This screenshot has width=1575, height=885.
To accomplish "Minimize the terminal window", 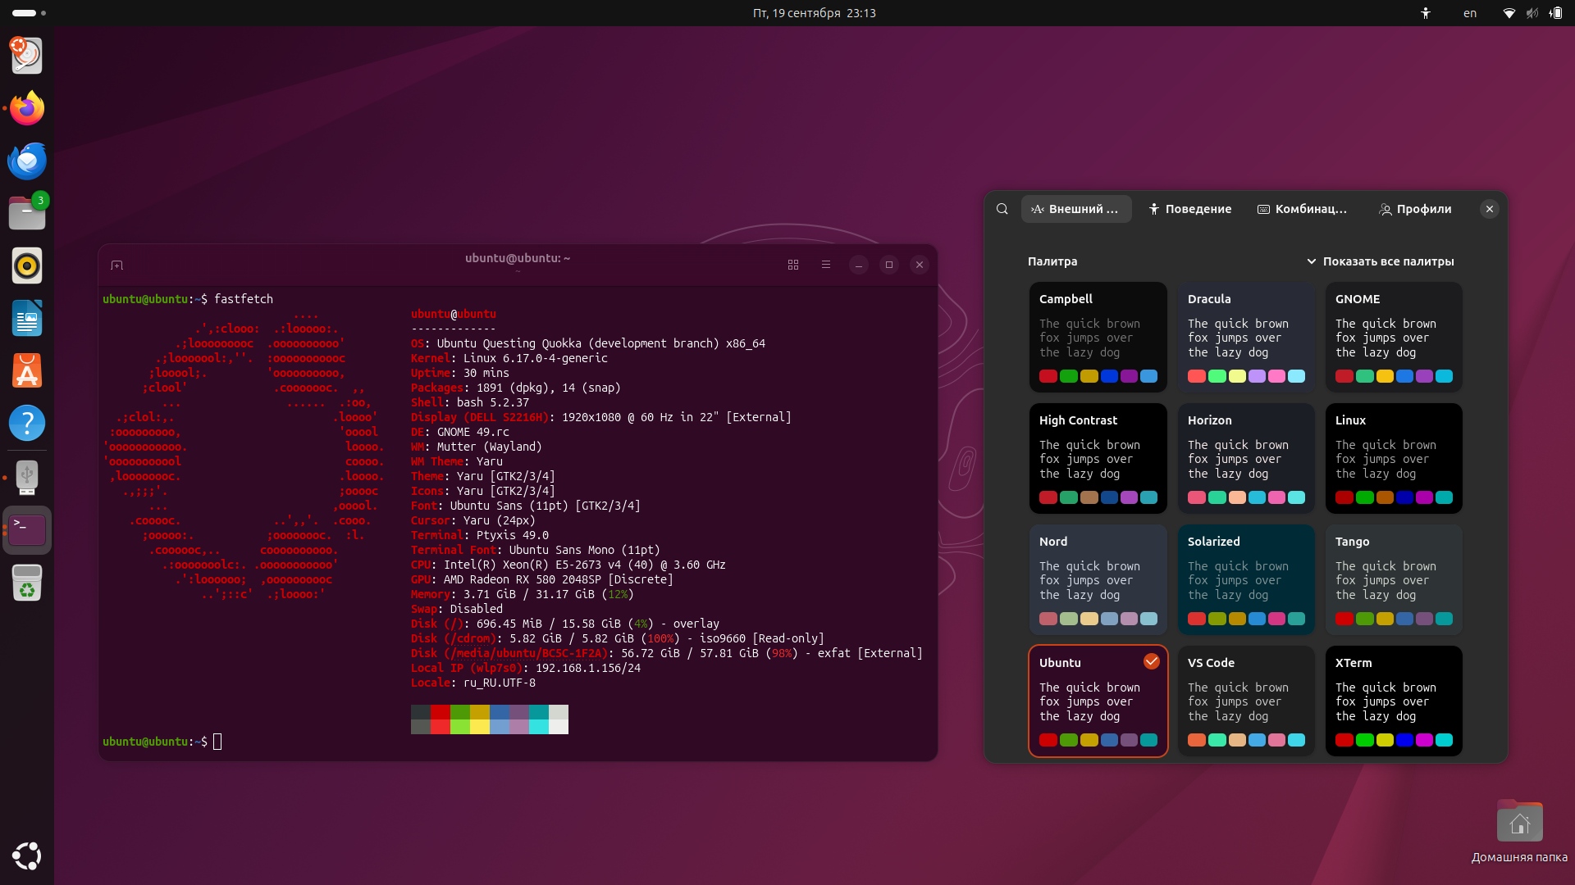I will (x=859, y=265).
